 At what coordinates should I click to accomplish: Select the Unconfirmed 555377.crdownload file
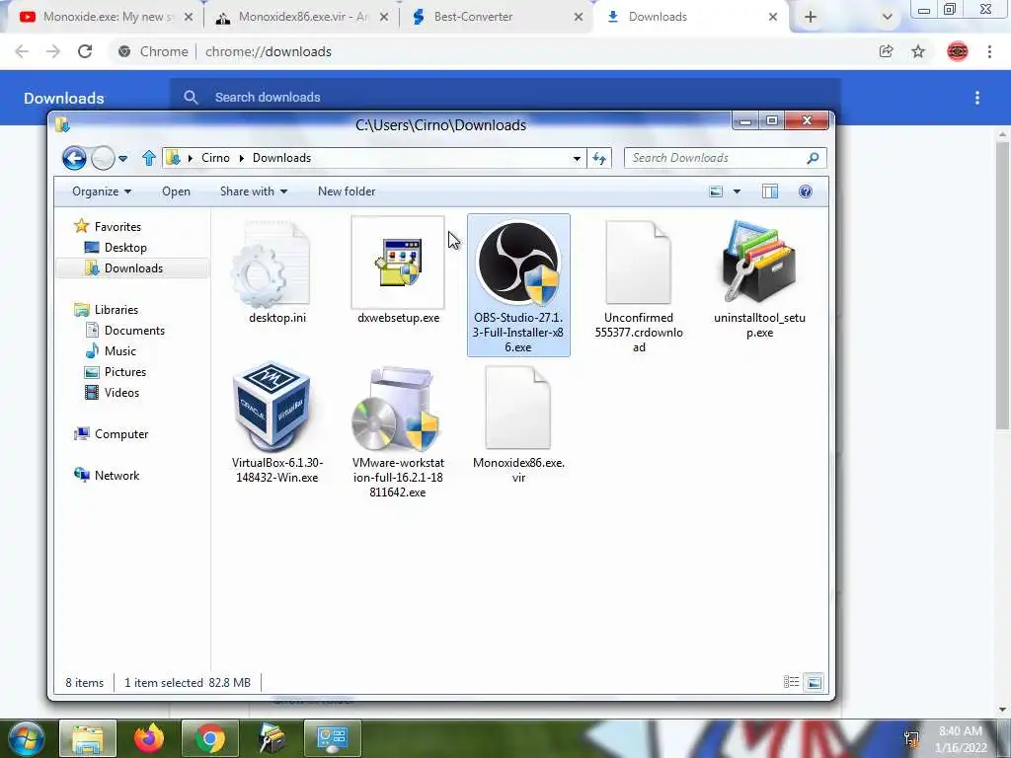(x=639, y=263)
